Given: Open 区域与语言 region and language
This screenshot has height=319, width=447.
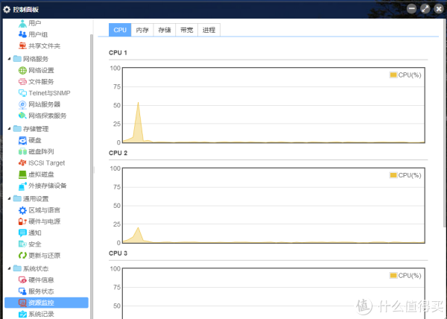Looking at the screenshot, I should [x=43, y=210].
